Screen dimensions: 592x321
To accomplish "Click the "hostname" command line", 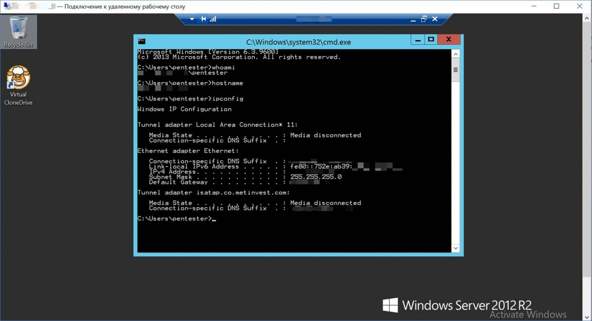I will (190, 83).
